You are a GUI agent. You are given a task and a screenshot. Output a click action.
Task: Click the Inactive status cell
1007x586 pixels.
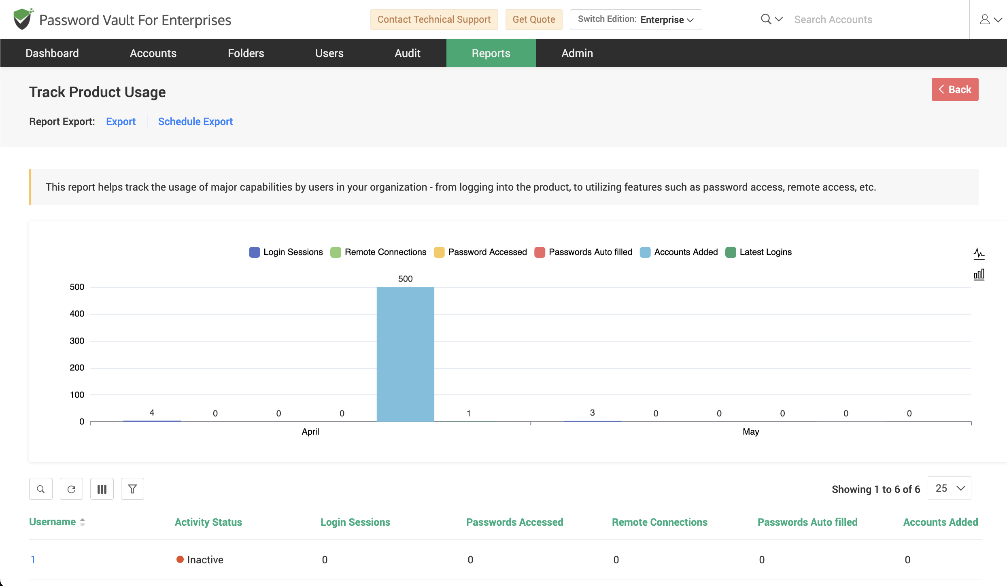tap(200, 560)
